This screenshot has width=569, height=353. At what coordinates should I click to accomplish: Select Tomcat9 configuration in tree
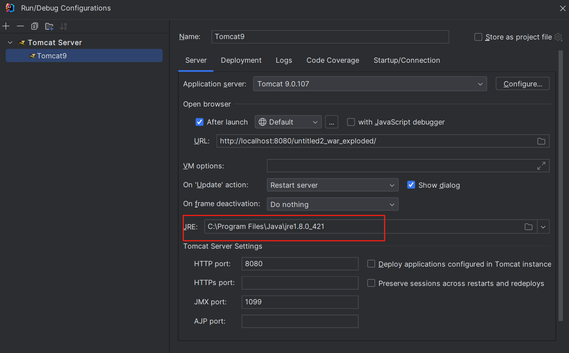pyautogui.click(x=84, y=56)
